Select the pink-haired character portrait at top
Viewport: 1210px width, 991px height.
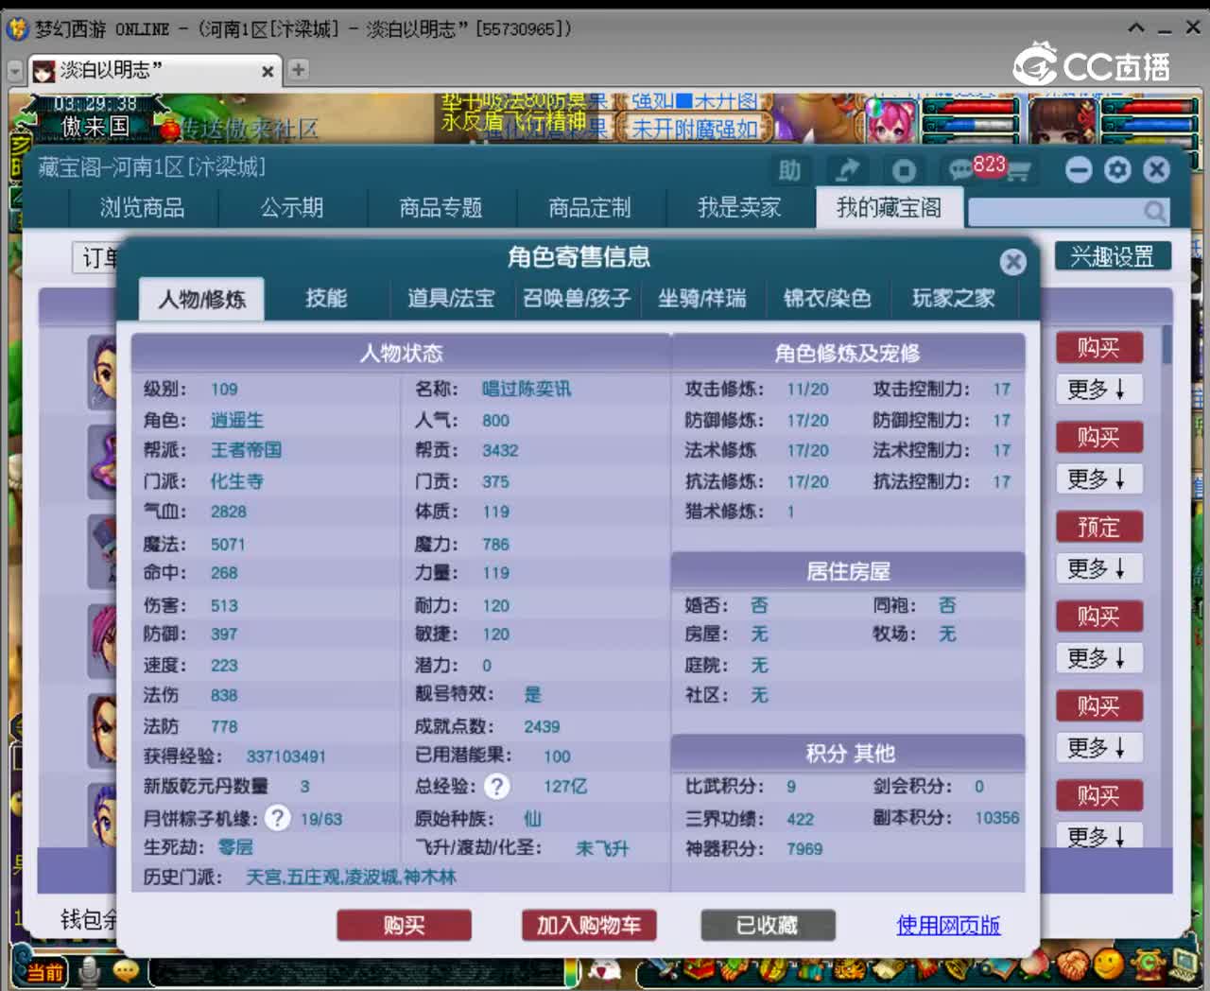(x=890, y=122)
